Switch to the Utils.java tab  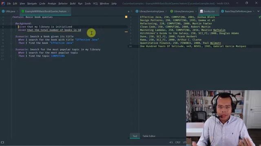coord(10,11)
